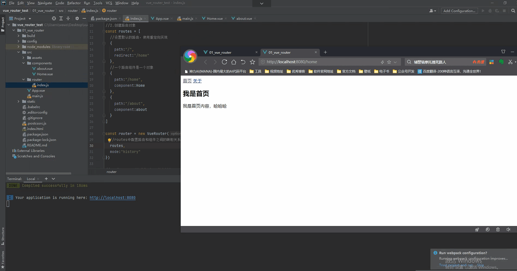Click the rocket accelerator icon in browser status bar
Screen dimensions: 517x271
point(477,230)
